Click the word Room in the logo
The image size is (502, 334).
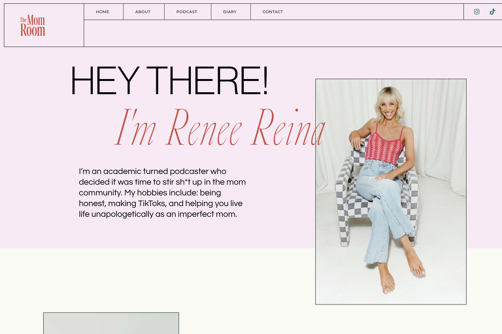[33, 30]
